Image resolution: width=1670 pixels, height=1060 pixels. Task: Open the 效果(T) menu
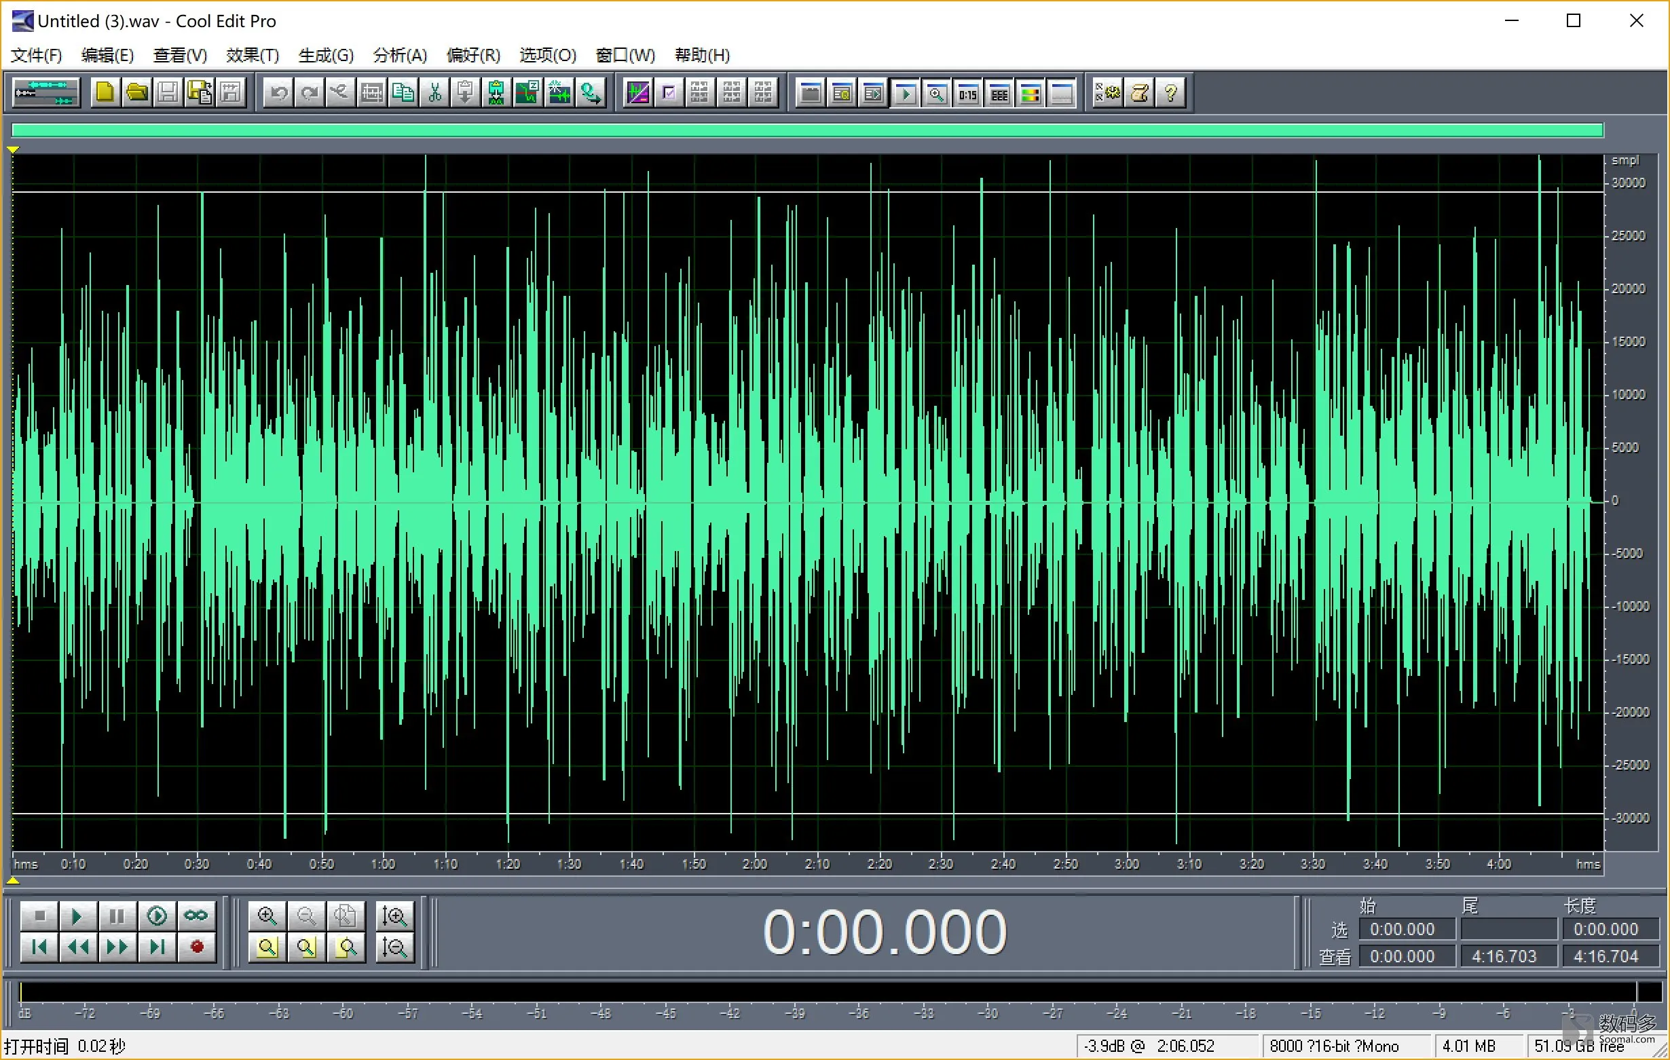pos(253,55)
